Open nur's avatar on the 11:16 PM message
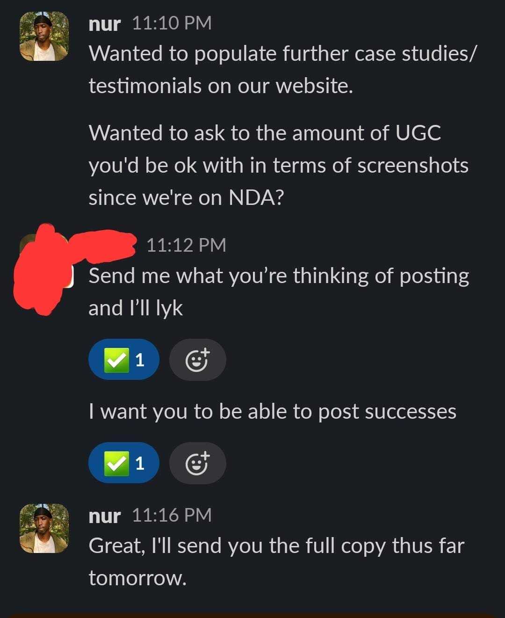505x618 pixels. (44, 529)
